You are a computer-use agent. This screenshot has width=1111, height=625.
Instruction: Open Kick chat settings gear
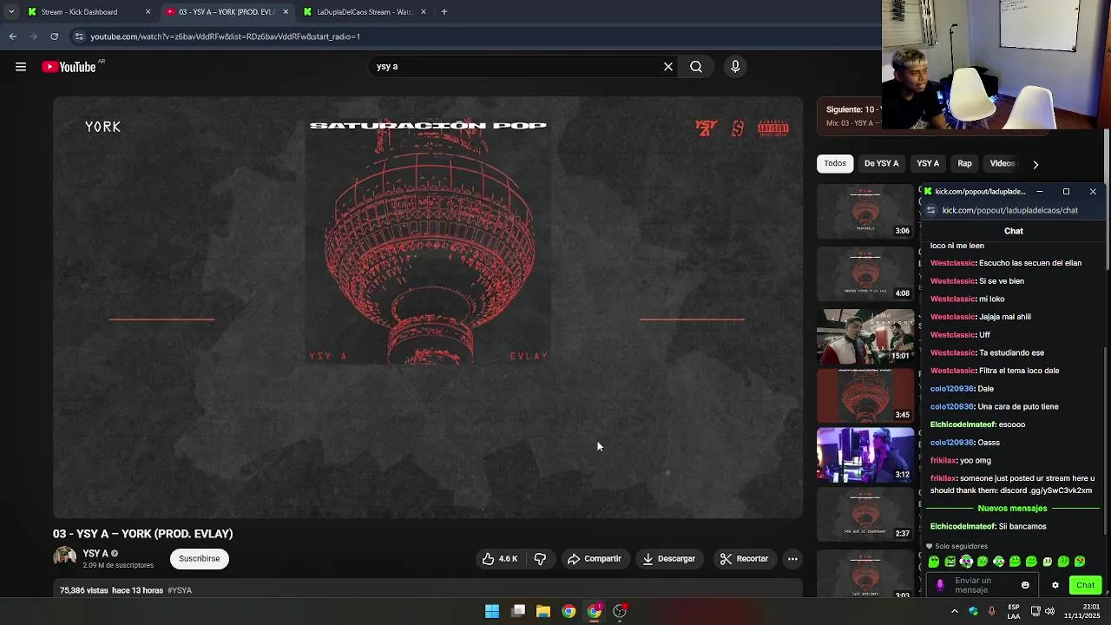coord(1055,585)
